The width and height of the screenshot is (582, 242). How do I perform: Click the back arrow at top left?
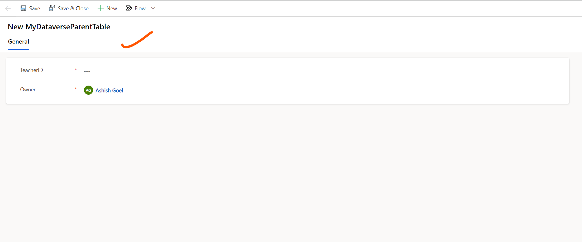(x=7, y=8)
